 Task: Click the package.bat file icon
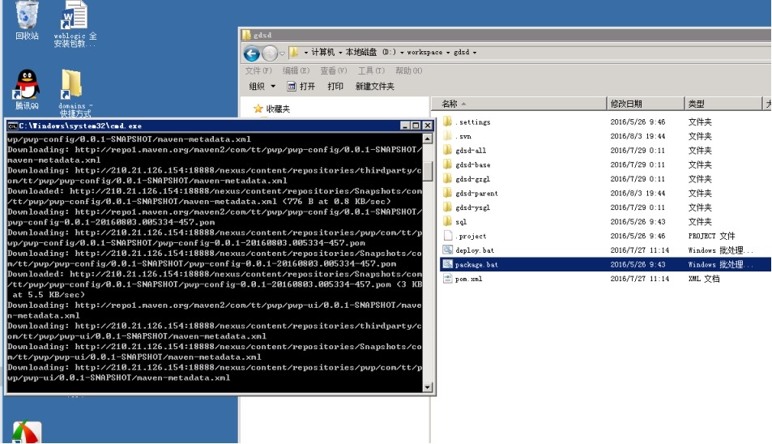point(447,264)
